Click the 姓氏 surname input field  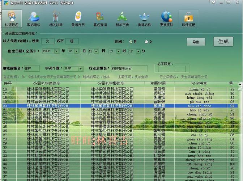[48, 41]
